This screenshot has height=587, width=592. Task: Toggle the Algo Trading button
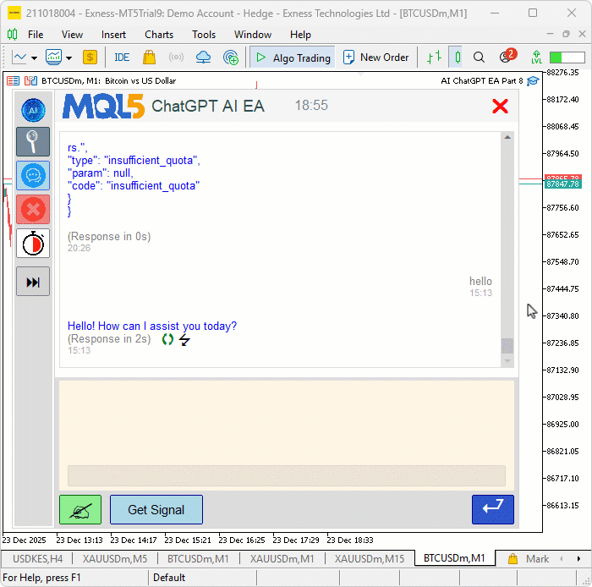(x=293, y=58)
